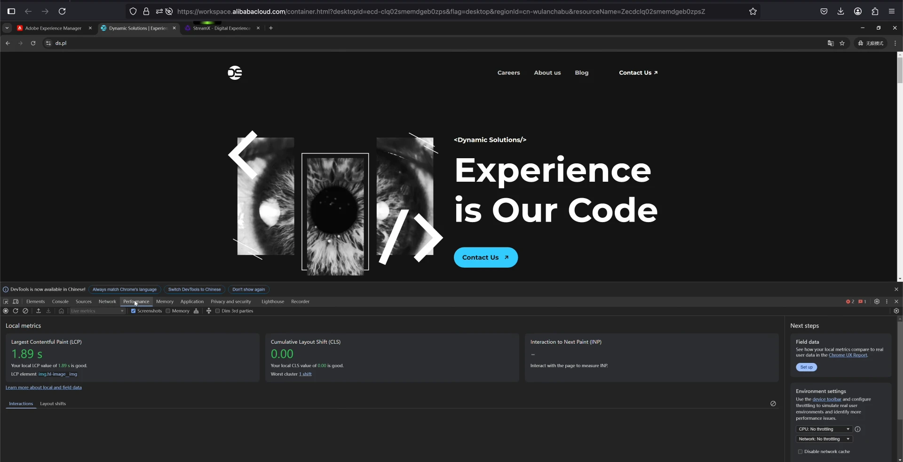Viewport: 903px width, 462px height.
Task: Bookmark the outer page with the star icon
Action: click(752, 11)
